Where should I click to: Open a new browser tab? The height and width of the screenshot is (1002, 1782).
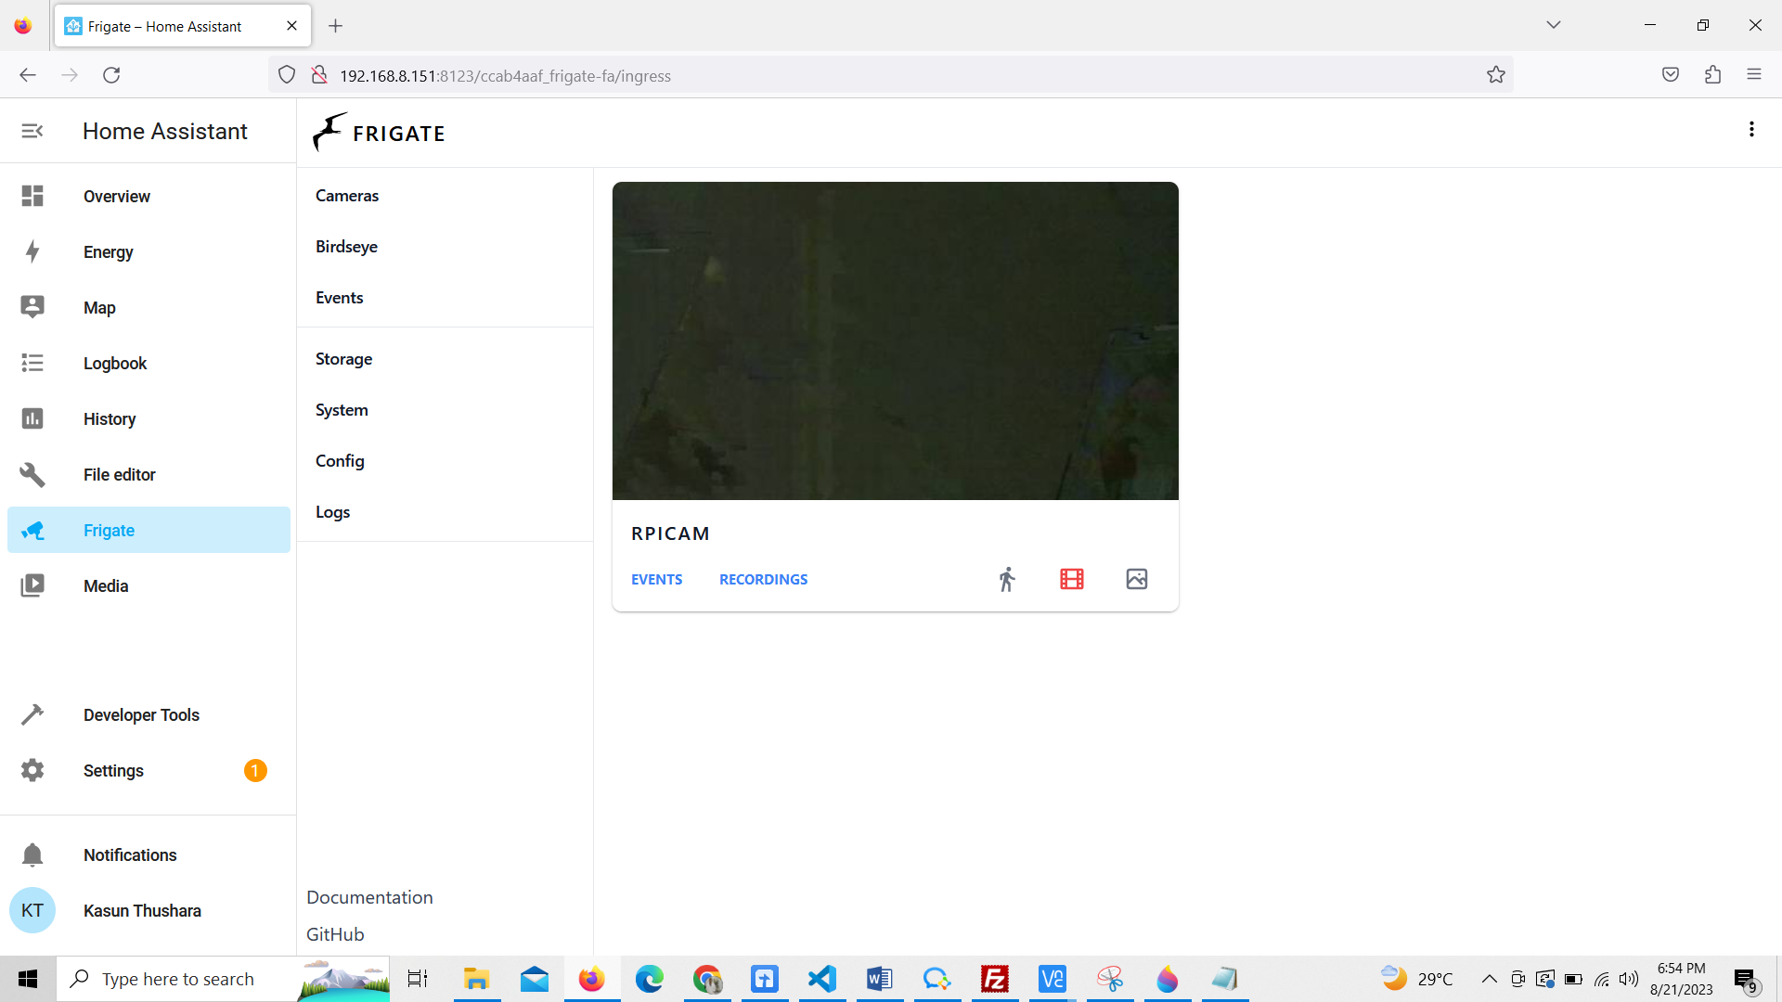click(336, 26)
